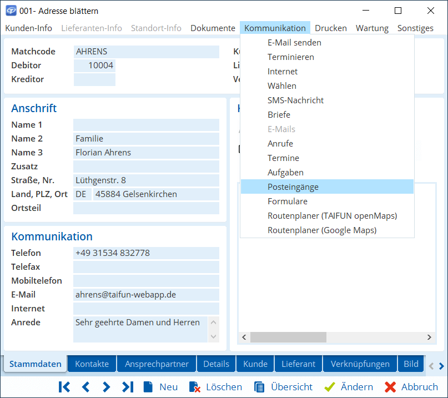Choose Posteingänge from the Kommunikation menu
This screenshot has height=398, width=448.
[293, 187]
